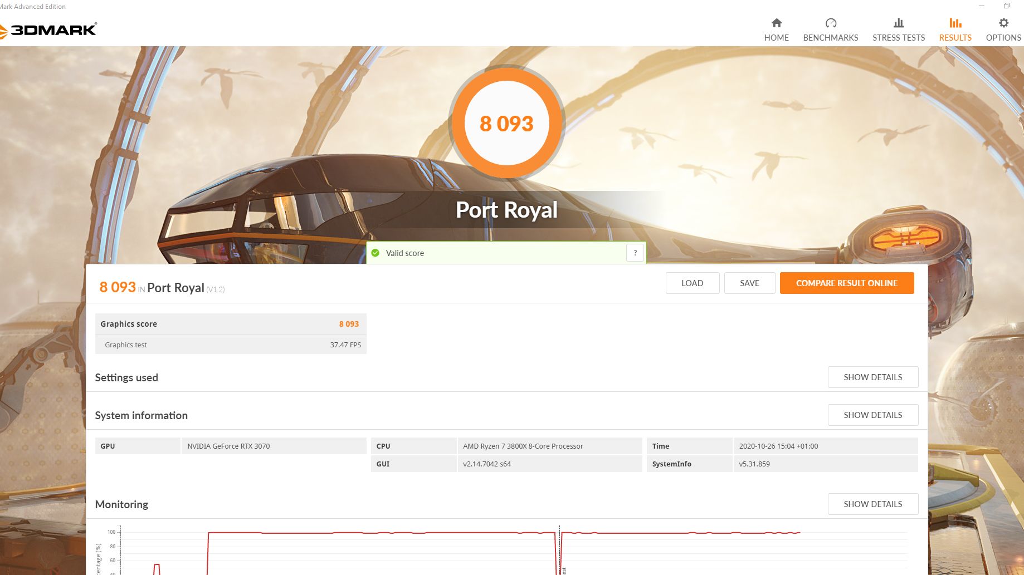Show details for Settings used
This screenshot has height=575, width=1024.
[x=872, y=377]
